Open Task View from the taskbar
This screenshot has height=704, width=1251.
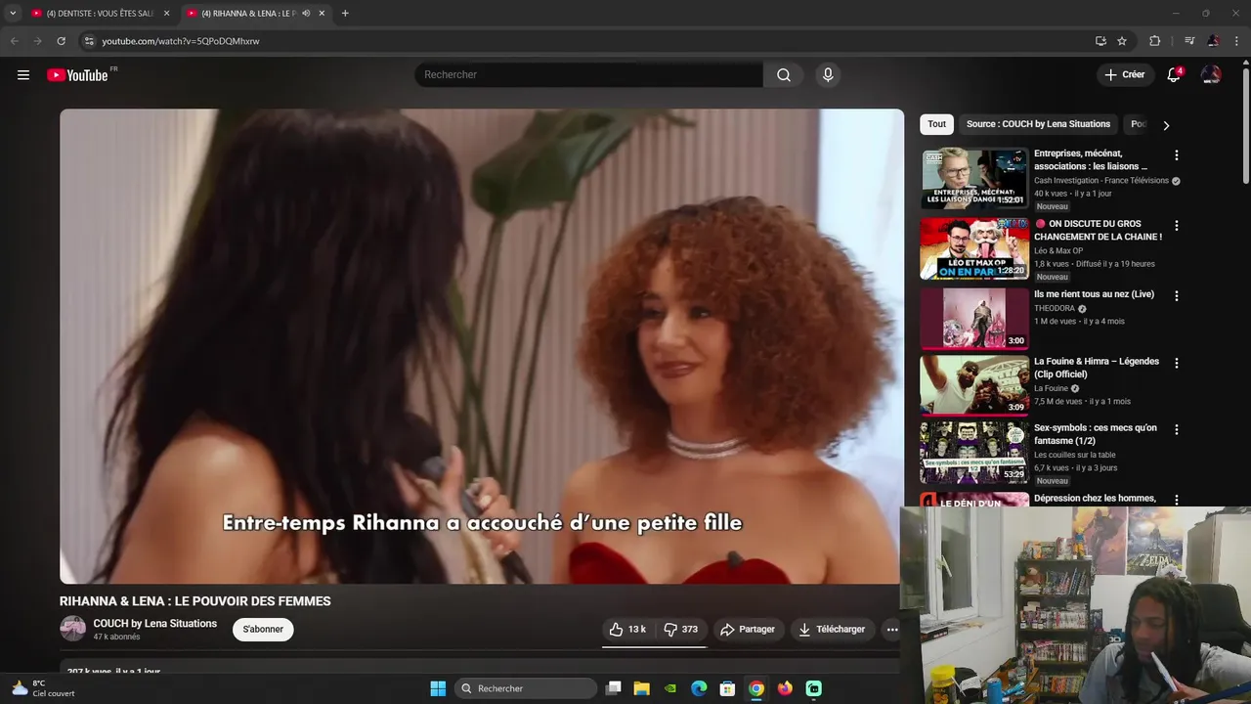coord(614,688)
